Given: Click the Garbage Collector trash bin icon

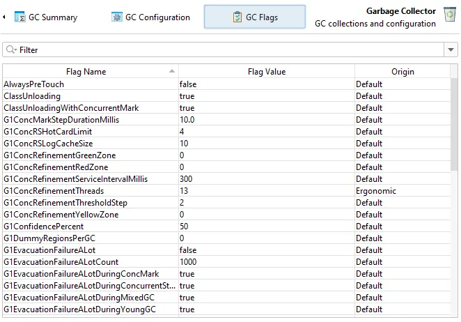Looking at the screenshot, I should [450, 15].
